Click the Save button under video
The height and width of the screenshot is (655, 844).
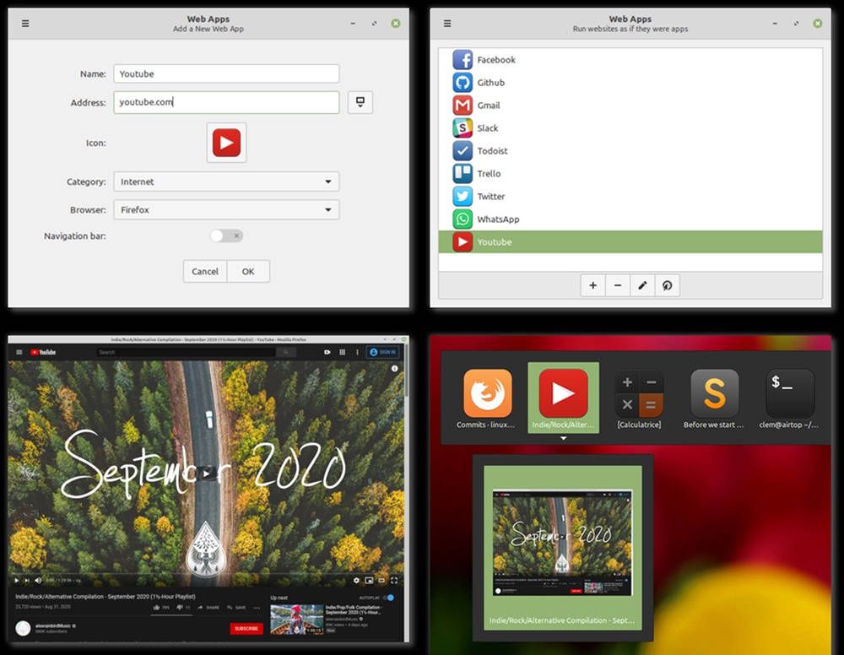coord(236,608)
